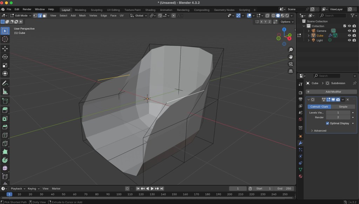Choose the Measure tool
This screenshot has height=204, width=359.
(5, 92)
